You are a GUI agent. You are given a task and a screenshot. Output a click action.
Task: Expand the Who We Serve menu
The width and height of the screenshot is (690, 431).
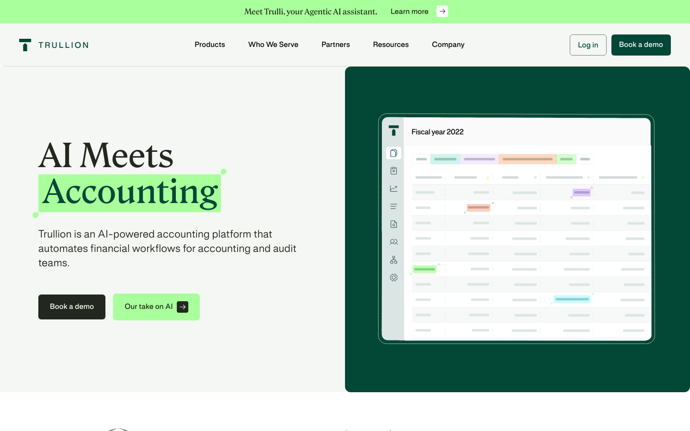point(273,45)
